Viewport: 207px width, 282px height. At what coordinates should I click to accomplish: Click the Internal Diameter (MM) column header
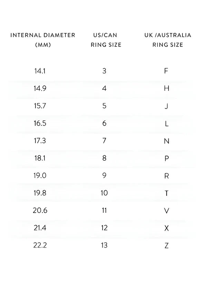[x=43, y=40]
